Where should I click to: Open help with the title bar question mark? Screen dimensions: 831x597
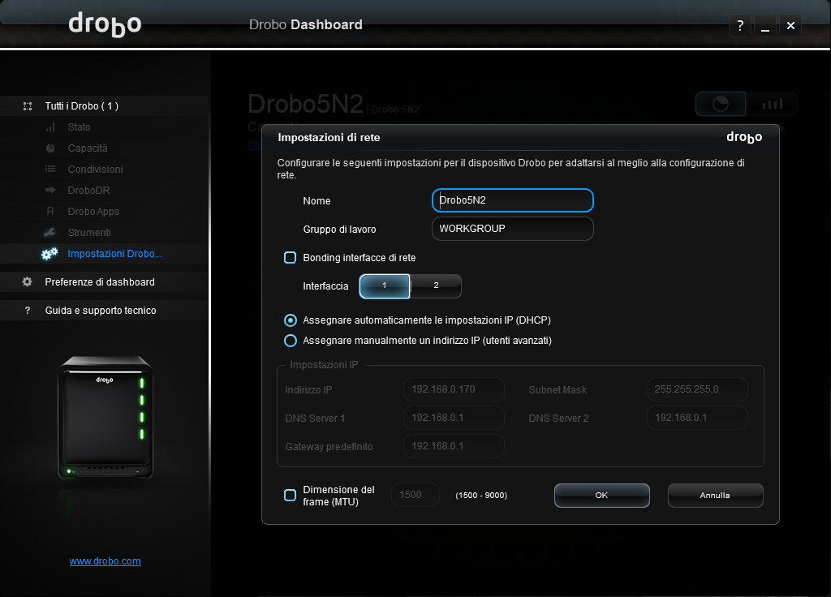(x=740, y=25)
